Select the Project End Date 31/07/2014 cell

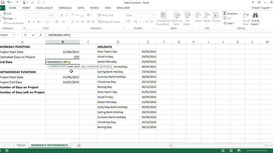coord(63,82)
